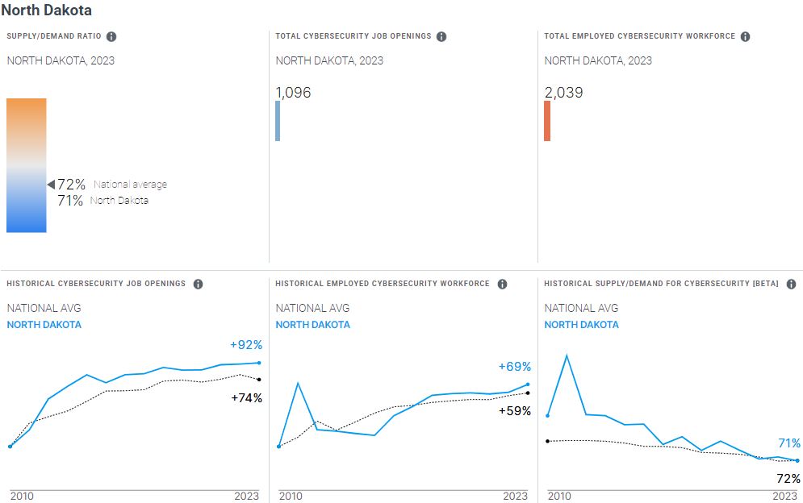
Task: Click the +69% employed workforce label
Action: coord(515,367)
